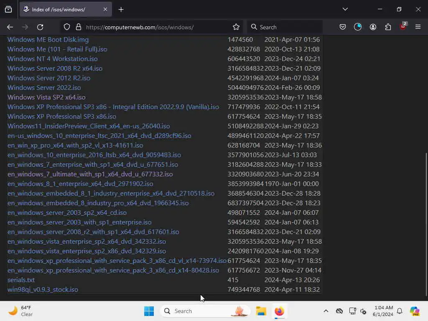The image size is (428, 321).
Task: Close the Index of /isos/windows/ tab
Action: click(x=105, y=9)
